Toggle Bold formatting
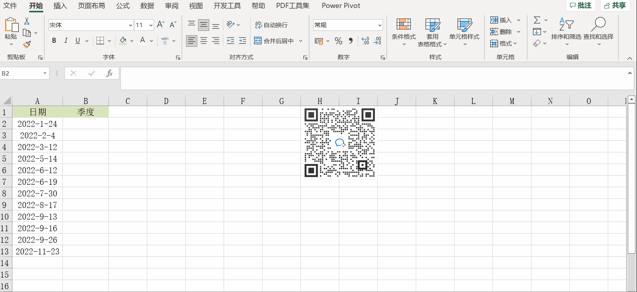 54,40
